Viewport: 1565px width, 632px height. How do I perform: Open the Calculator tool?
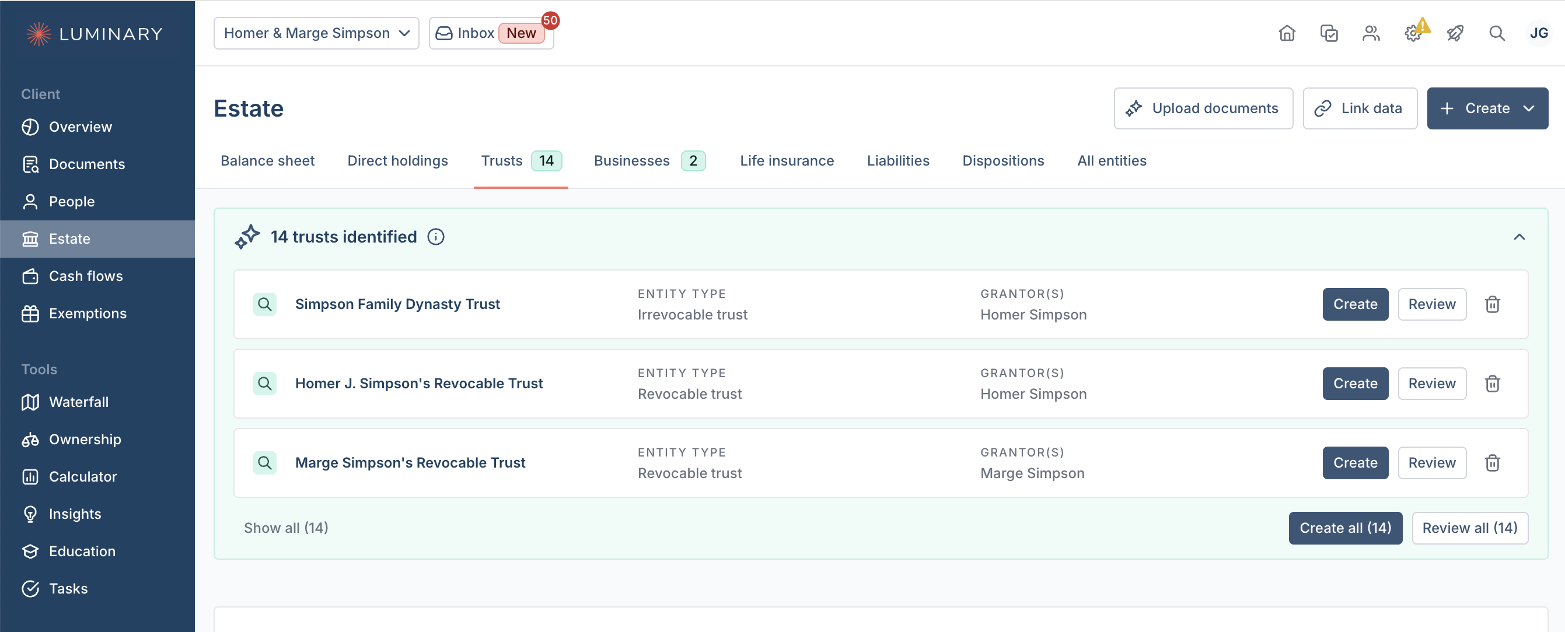point(97,476)
